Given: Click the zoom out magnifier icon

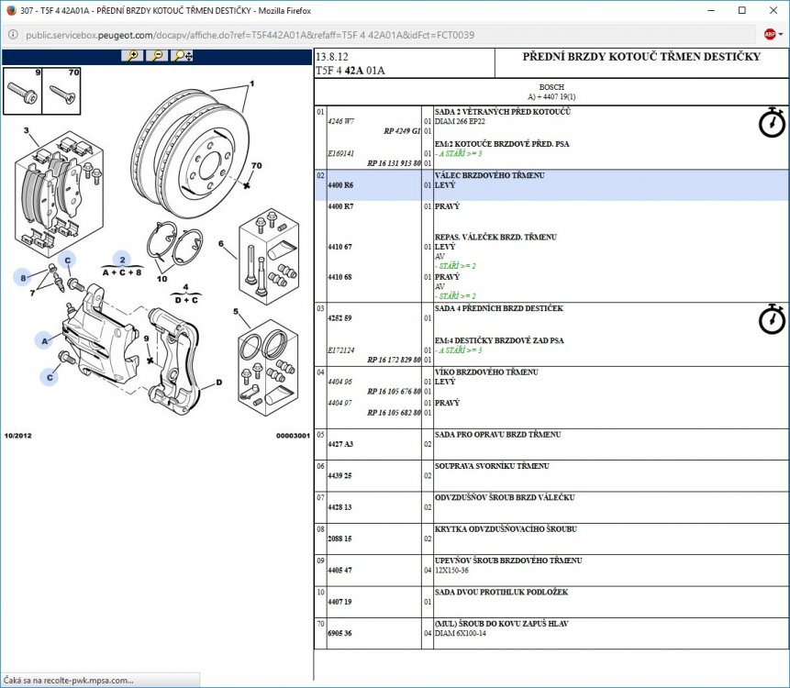Looking at the screenshot, I should point(157,55).
